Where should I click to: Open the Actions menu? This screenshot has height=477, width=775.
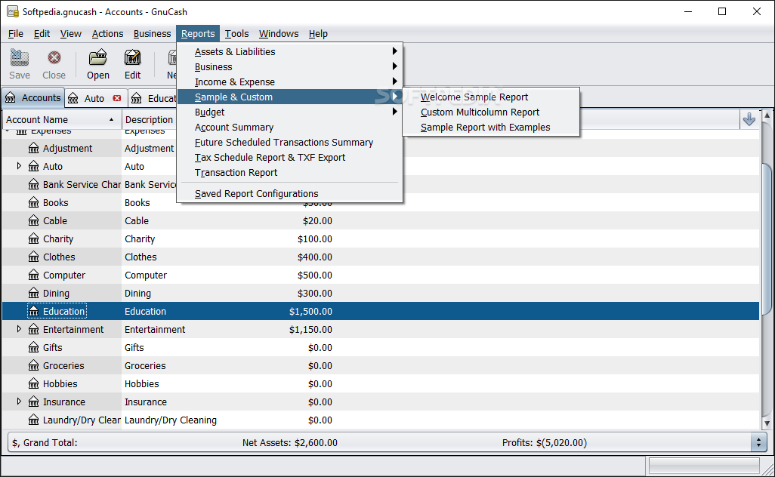(x=107, y=33)
